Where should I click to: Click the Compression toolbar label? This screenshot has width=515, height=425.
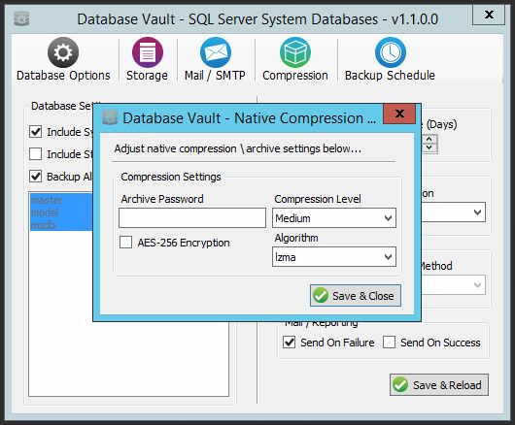coord(295,76)
